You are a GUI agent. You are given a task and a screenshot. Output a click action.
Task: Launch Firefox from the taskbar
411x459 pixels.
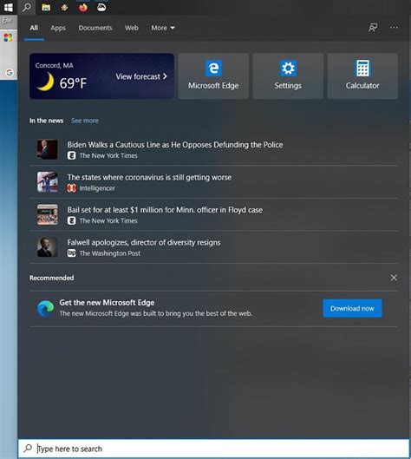point(83,7)
